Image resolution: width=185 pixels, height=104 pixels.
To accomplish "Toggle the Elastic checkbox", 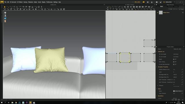I will (174, 59).
